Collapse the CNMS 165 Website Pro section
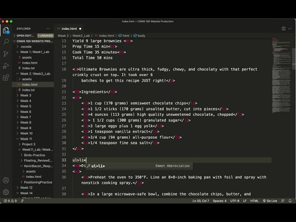 (33, 41)
